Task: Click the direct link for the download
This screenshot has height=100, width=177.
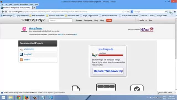Action: tap(61, 34)
